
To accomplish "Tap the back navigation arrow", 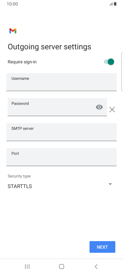I will pos(96,267).
